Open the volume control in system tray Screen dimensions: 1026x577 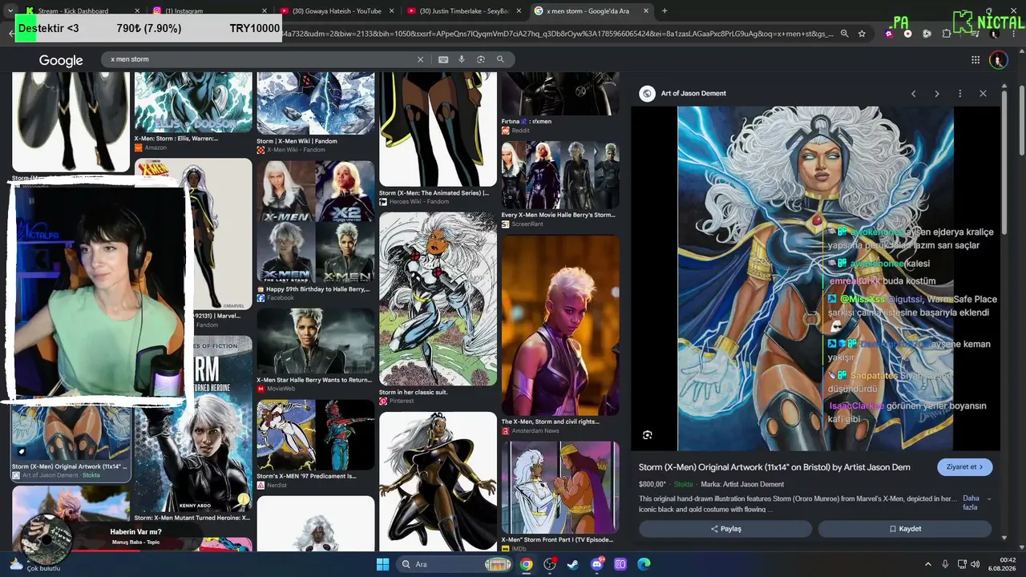pyautogui.click(x=976, y=564)
